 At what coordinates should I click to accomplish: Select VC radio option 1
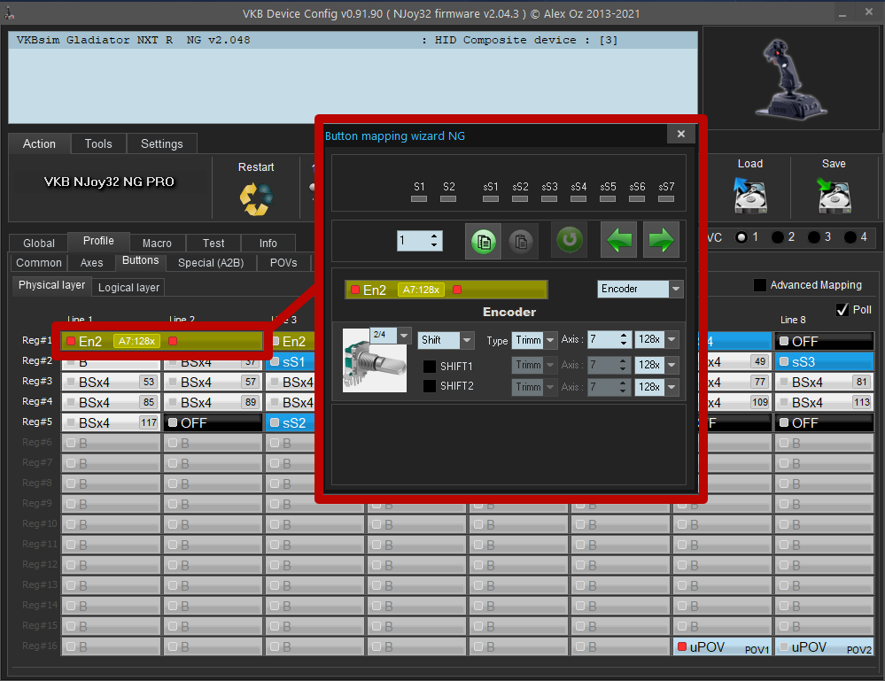pos(741,237)
